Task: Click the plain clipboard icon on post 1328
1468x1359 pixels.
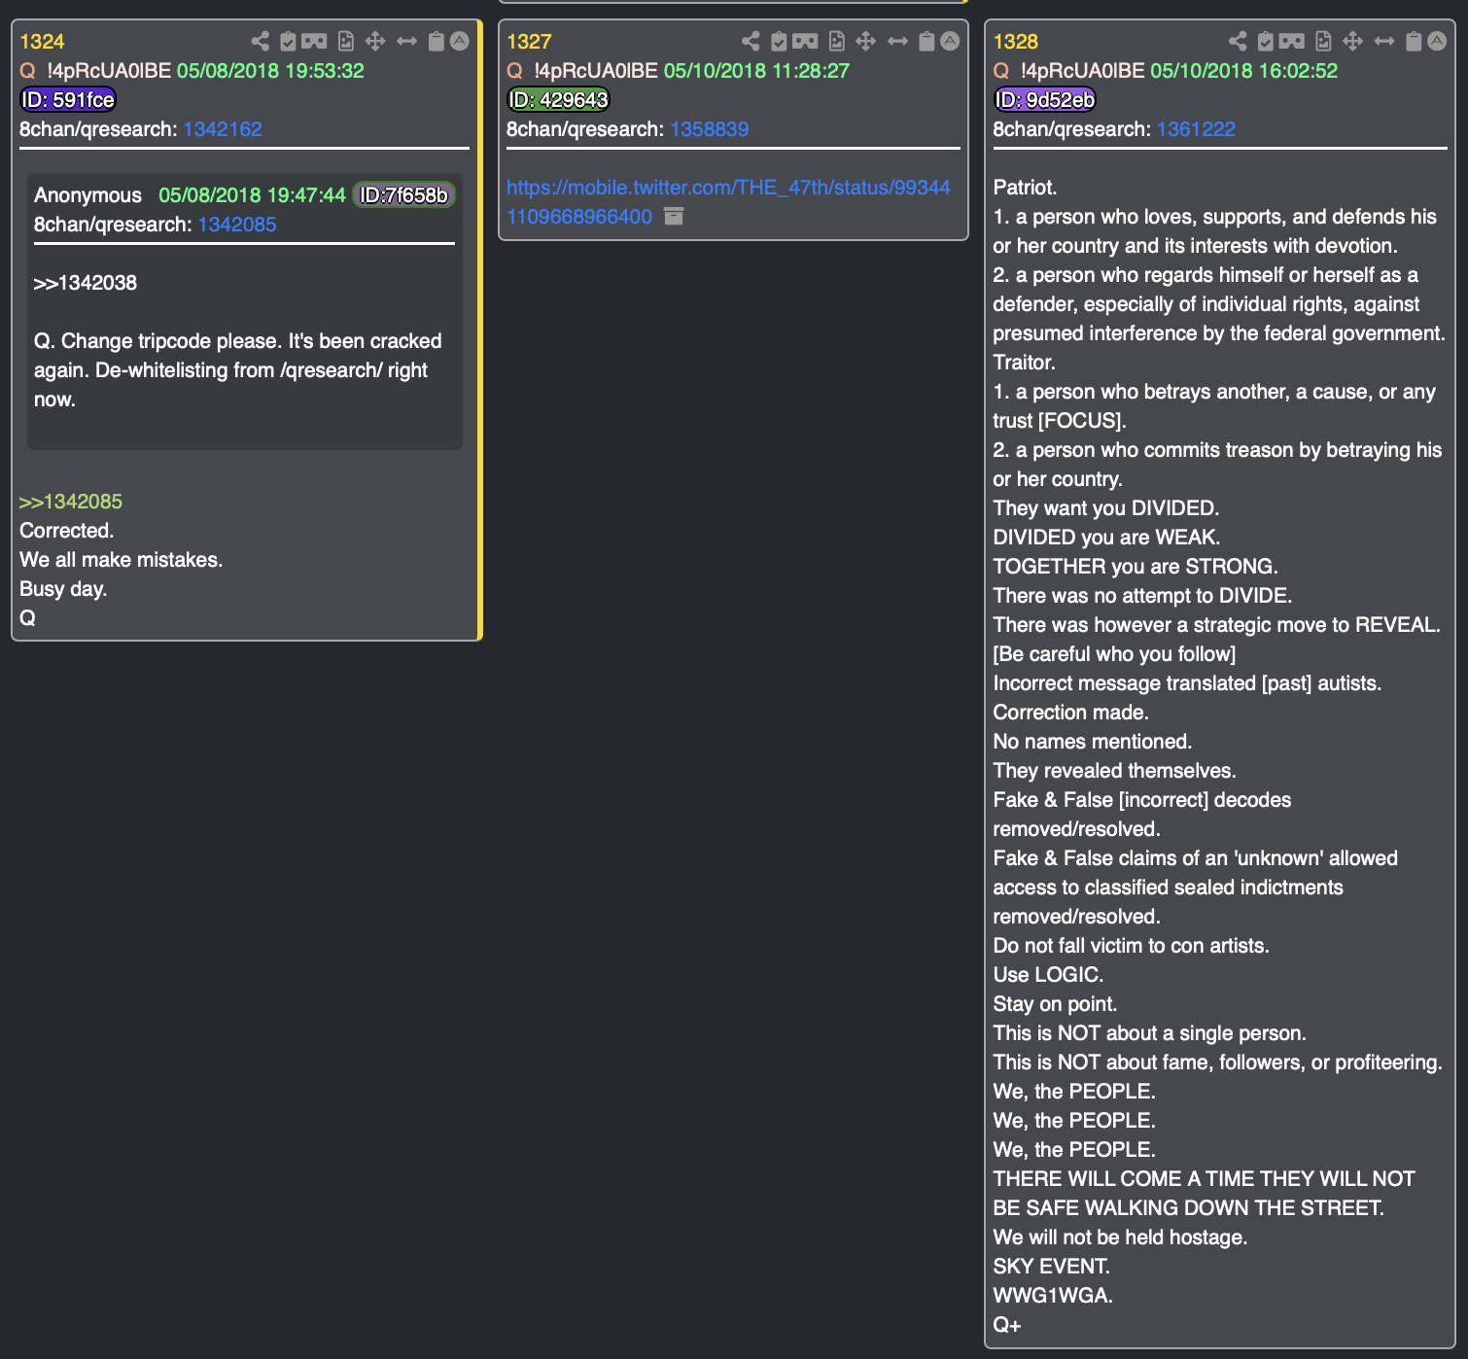Action: click(x=1414, y=41)
